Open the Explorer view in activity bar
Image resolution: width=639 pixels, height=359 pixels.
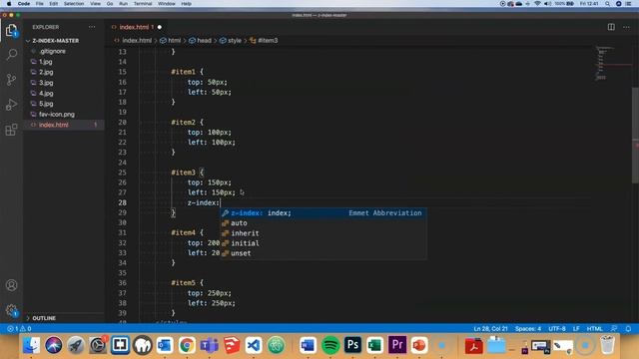point(11,30)
